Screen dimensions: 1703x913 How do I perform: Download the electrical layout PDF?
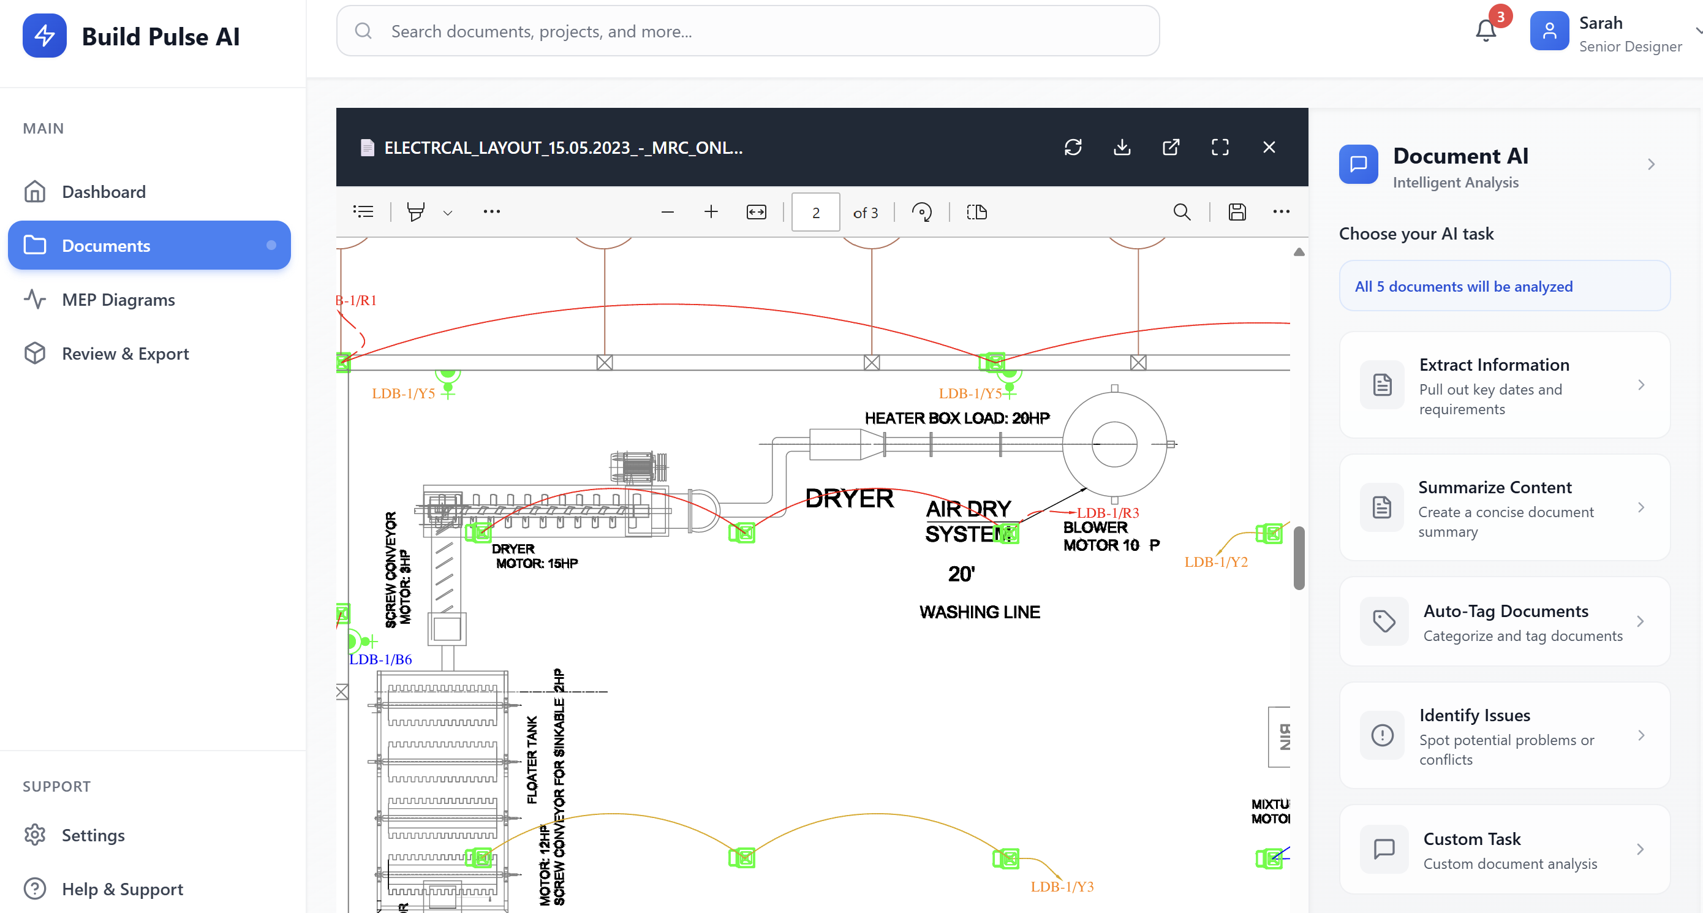point(1121,147)
